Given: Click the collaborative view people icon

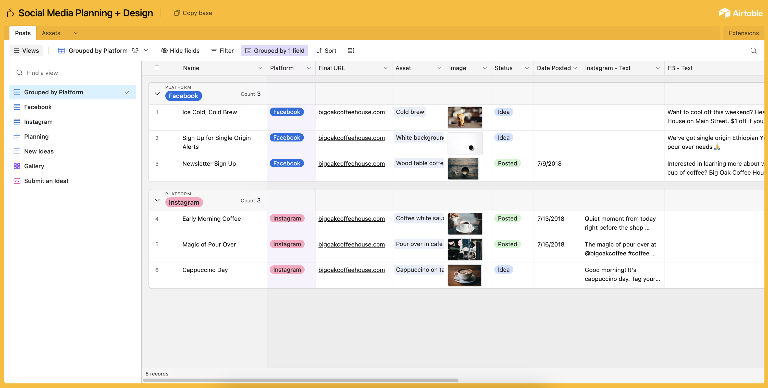Looking at the screenshot, I should click(x=135, y=51).
